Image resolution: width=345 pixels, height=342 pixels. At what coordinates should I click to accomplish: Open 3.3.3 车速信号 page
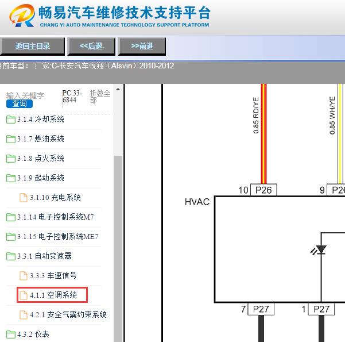pos(53,276)
